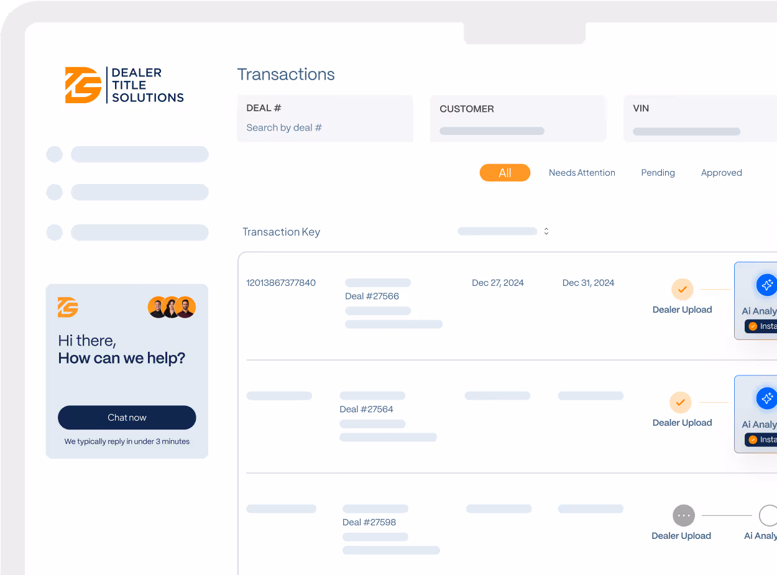Screen dimensions: 777x575
Task: Click the orange logo in chat widget
Action: click(x=68, y=307)
